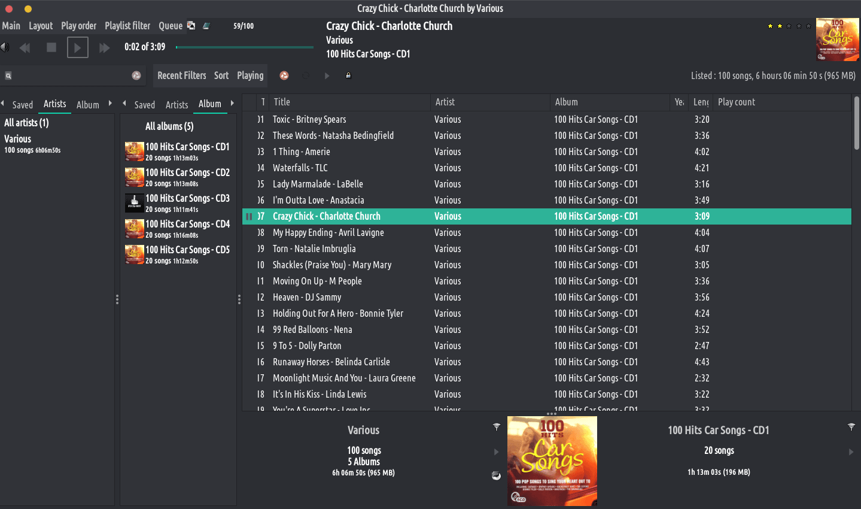Image resolution: width=861 pixels, height=509 pixels.
Task: Set the rating to the fourth star
Action: [799, 26]
